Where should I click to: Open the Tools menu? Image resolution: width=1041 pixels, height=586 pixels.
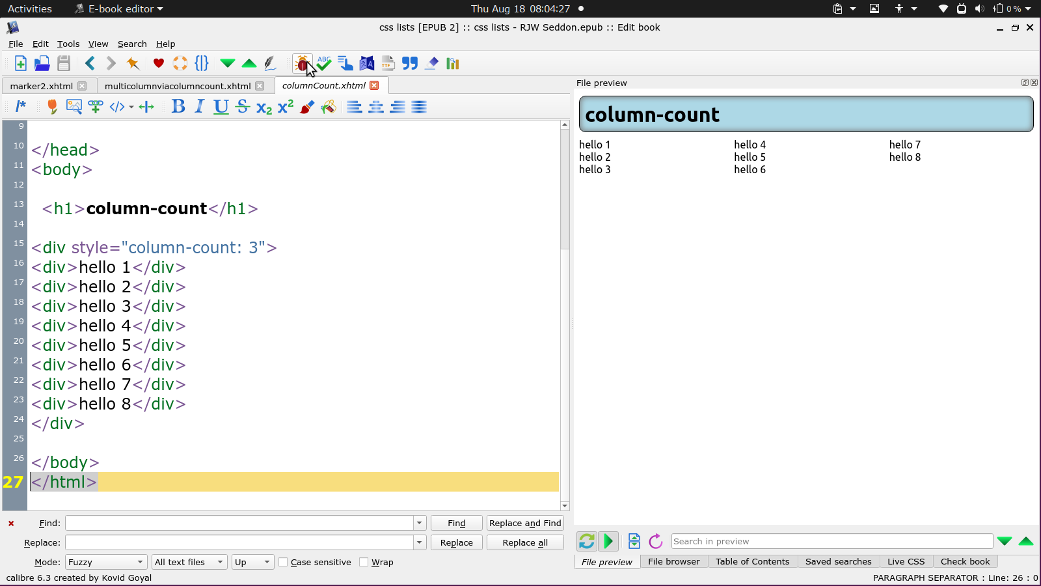pyautogui.click(x=68, y=44)
